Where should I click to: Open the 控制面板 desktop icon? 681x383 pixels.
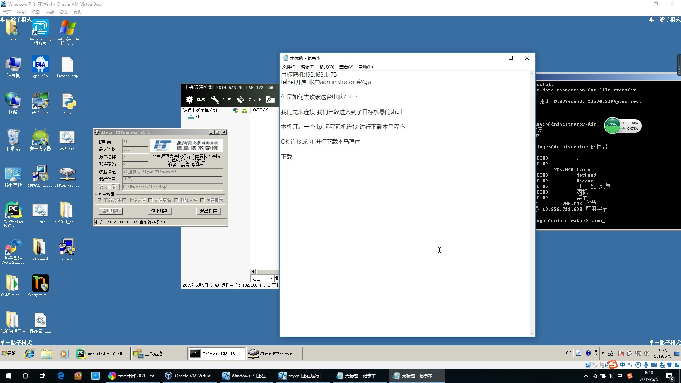coord(13,176)
